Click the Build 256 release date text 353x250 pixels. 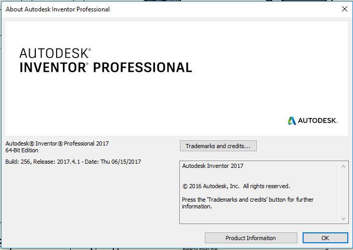coord(73,162)
